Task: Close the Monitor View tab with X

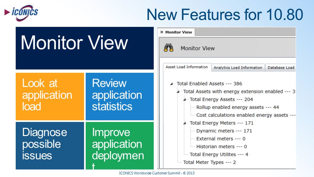Action: [162, 32]
